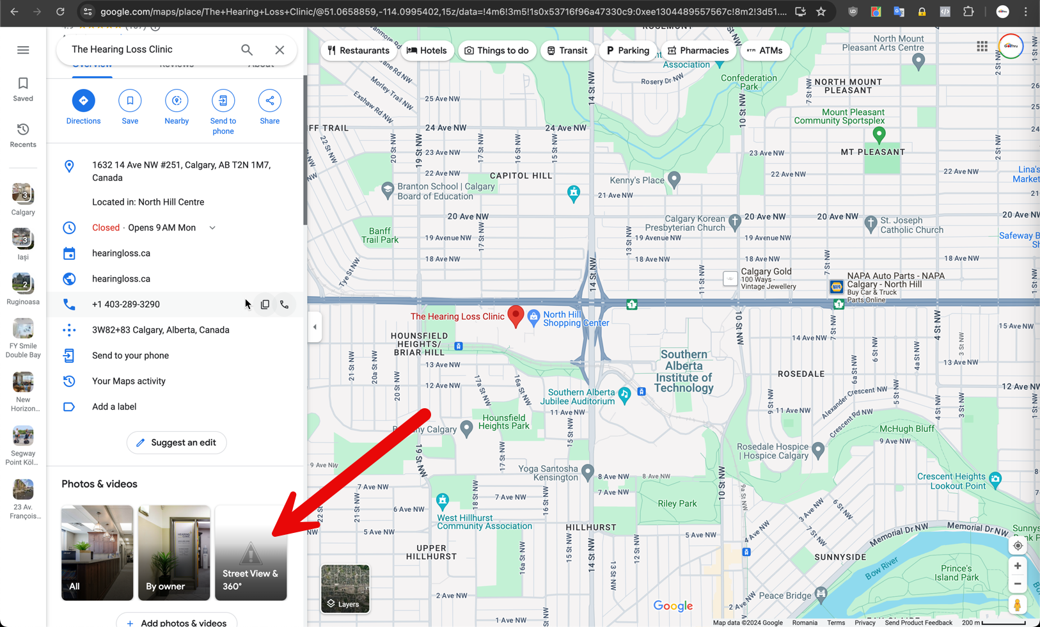Open Your Maps activity

point(175,381)
